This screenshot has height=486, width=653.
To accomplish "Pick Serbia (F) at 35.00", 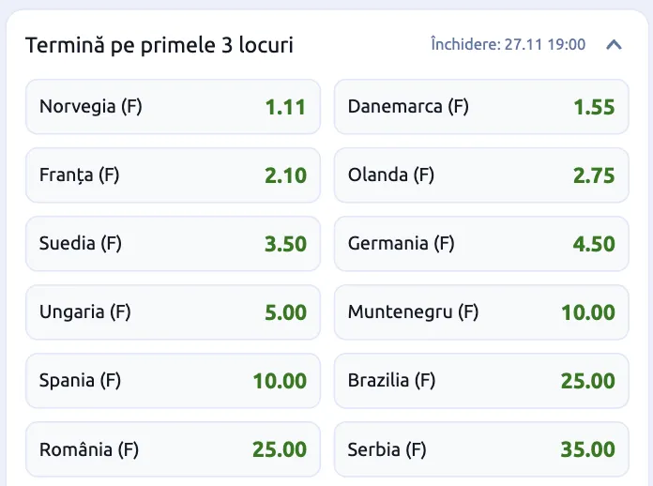I will (x=481, y=449).
